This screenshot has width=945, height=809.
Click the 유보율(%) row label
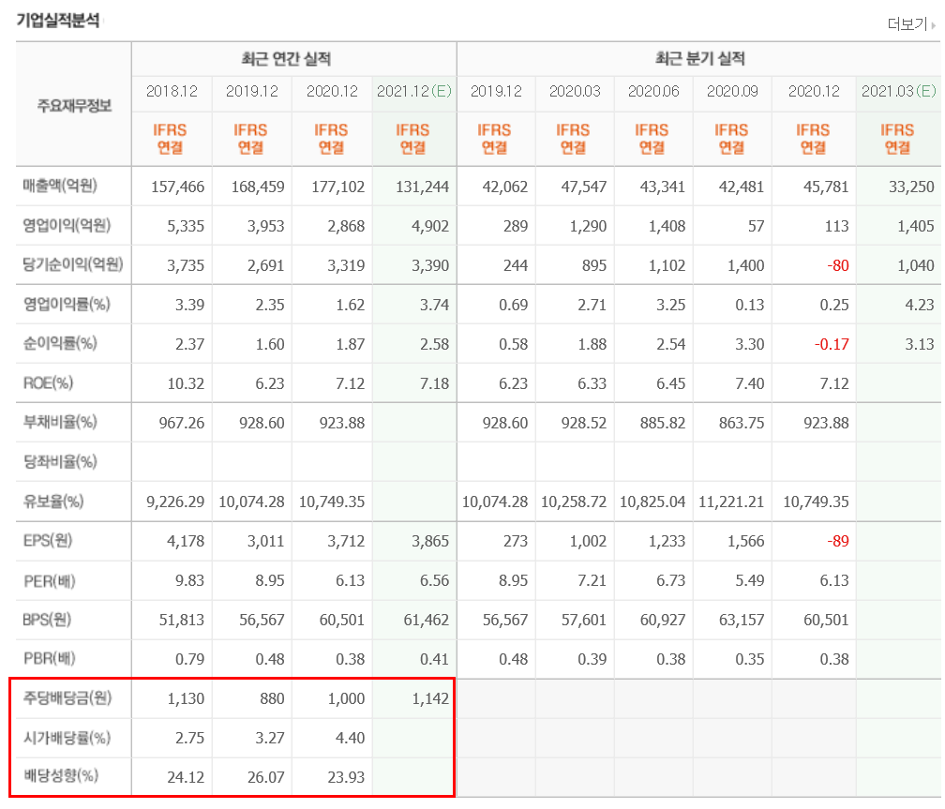(53, 501)
